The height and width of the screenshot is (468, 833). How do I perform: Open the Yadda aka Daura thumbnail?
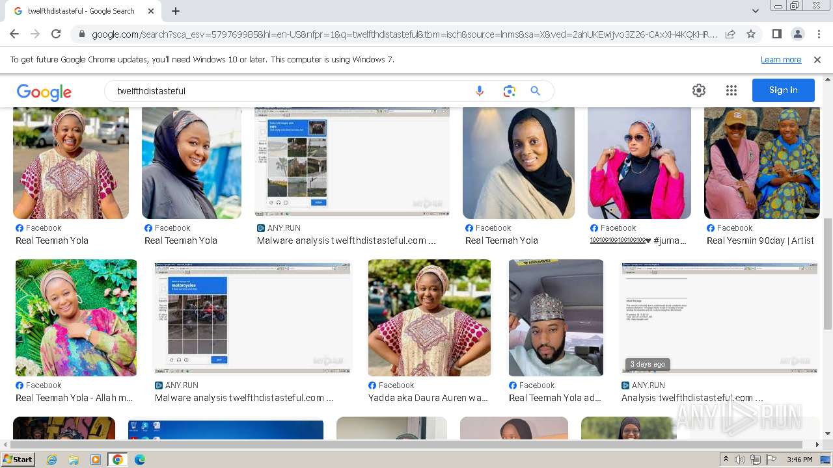pos(430,318)
